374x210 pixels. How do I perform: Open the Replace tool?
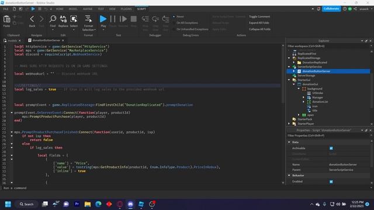(63, 19)
